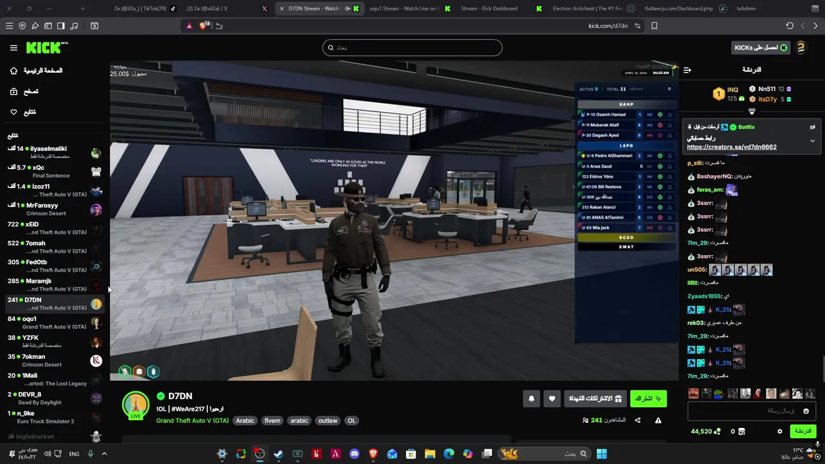Viewport: 825px width, 464px height.
Task: Switch to the TikTok browser tab
Action: (x=144, y=8)
